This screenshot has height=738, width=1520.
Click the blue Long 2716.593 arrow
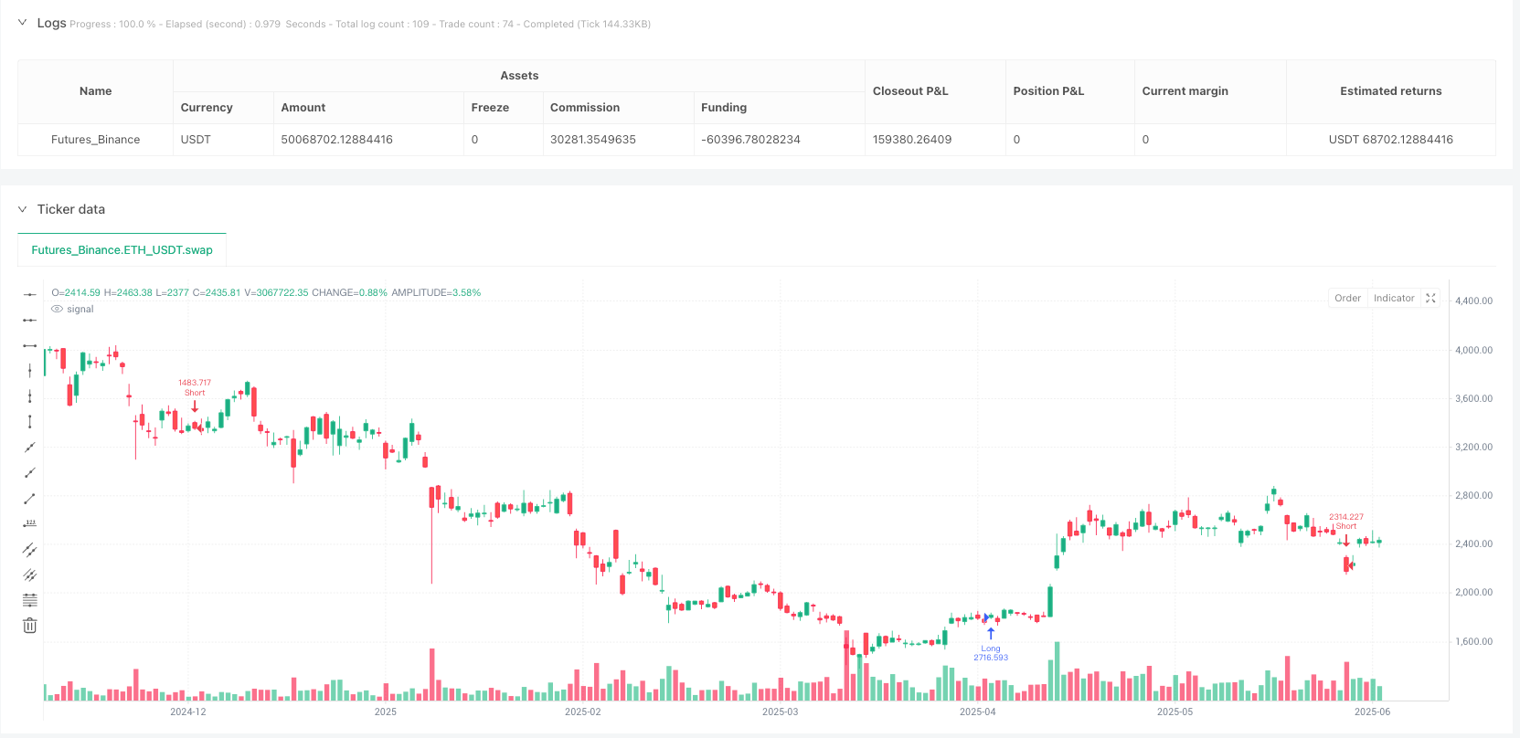tap(991, 634)
